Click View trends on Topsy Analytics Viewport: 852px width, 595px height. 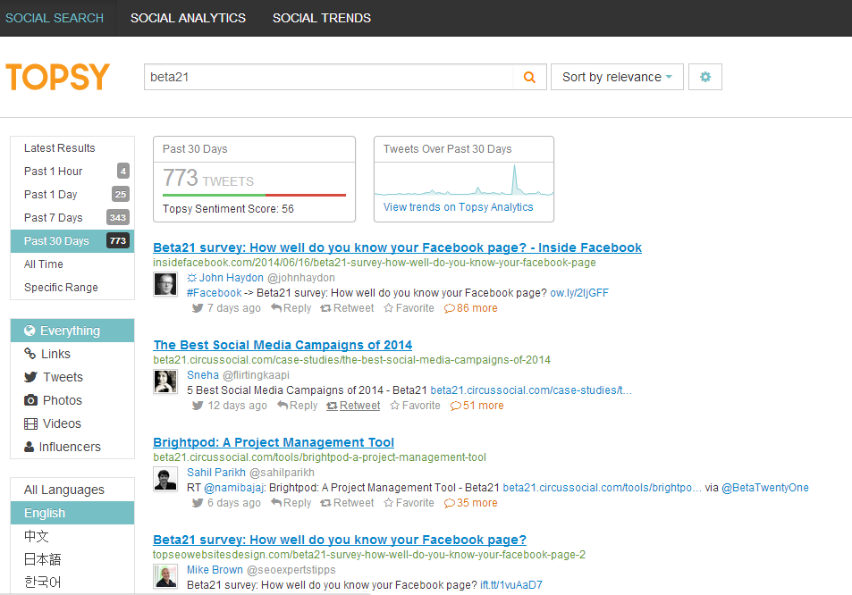[458, 207]
